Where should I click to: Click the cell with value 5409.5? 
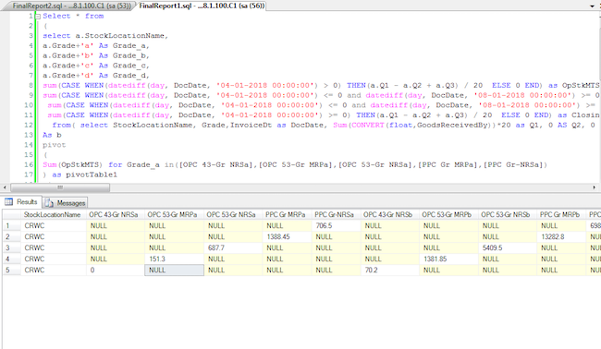(x=508, y=248)
